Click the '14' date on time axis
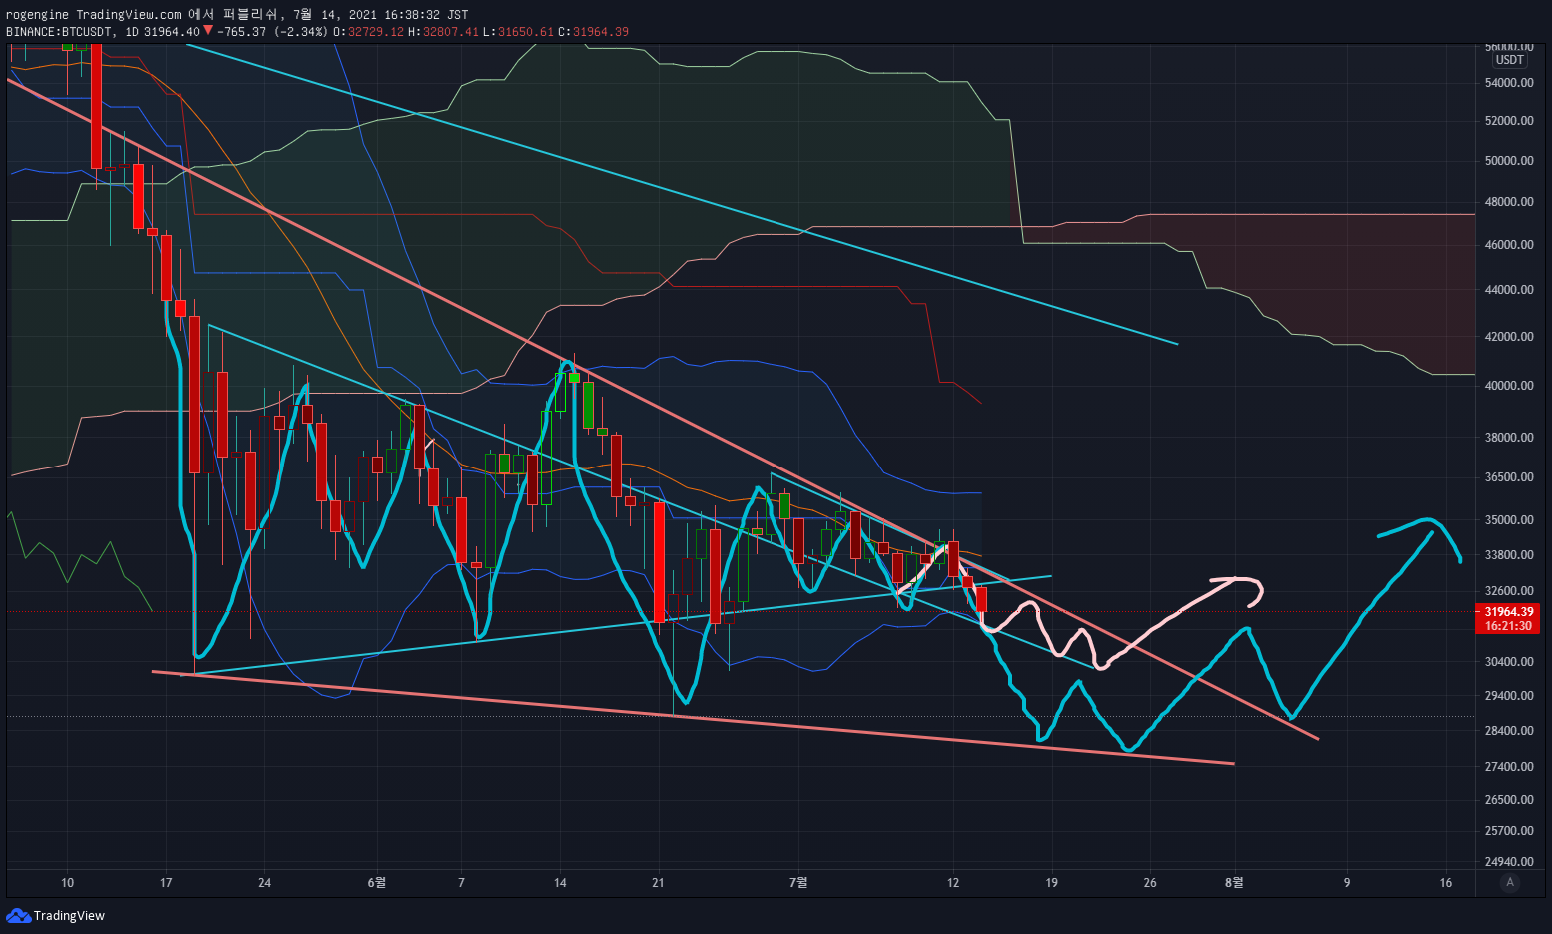This screenshot has height=934, width=1552. pos(560,883)
